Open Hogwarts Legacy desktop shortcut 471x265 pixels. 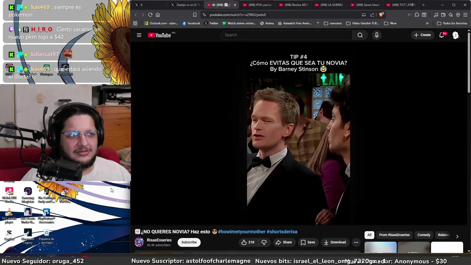pos(28,237)
